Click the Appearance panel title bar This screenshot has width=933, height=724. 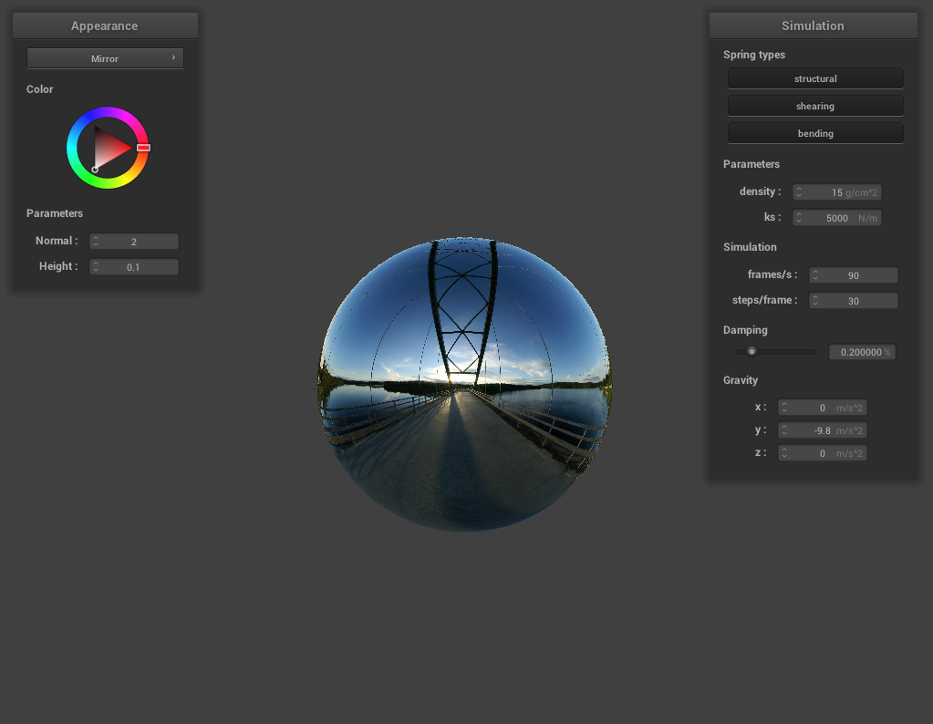point(105,26)
